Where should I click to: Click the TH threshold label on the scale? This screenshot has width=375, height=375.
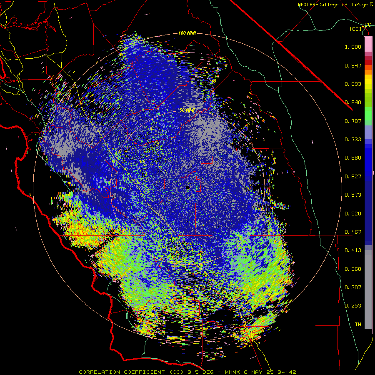pyautogui.click(x=358, y=325)
